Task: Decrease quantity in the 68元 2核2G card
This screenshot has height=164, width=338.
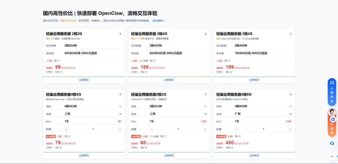Action: [151, 129]
